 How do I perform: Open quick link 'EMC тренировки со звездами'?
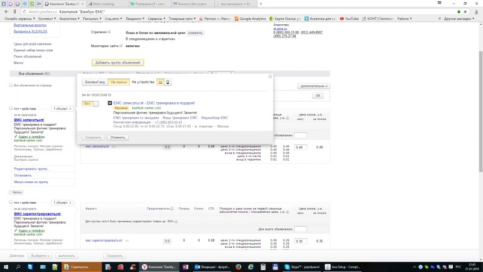(136, 118)
